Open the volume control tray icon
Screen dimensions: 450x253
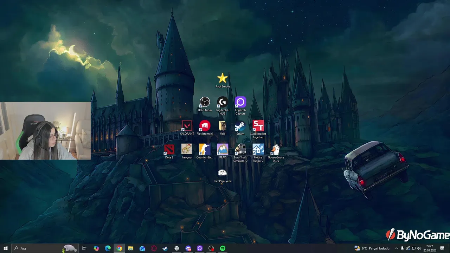pos(419,248)
